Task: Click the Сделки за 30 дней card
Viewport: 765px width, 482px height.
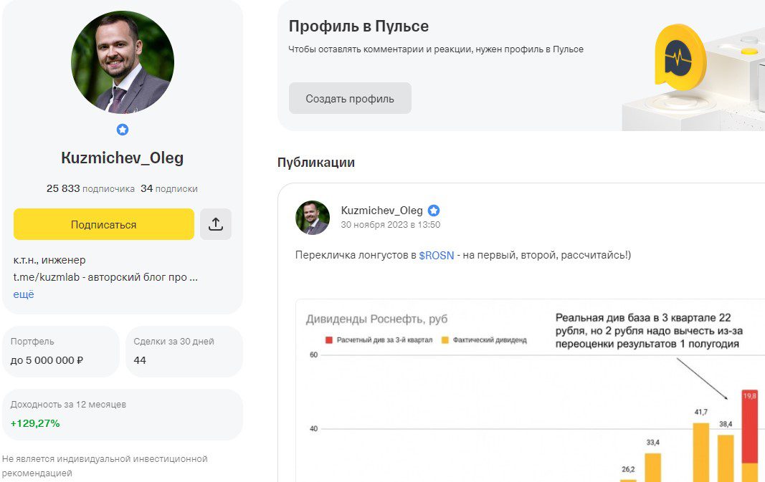Action: [184, 351]
